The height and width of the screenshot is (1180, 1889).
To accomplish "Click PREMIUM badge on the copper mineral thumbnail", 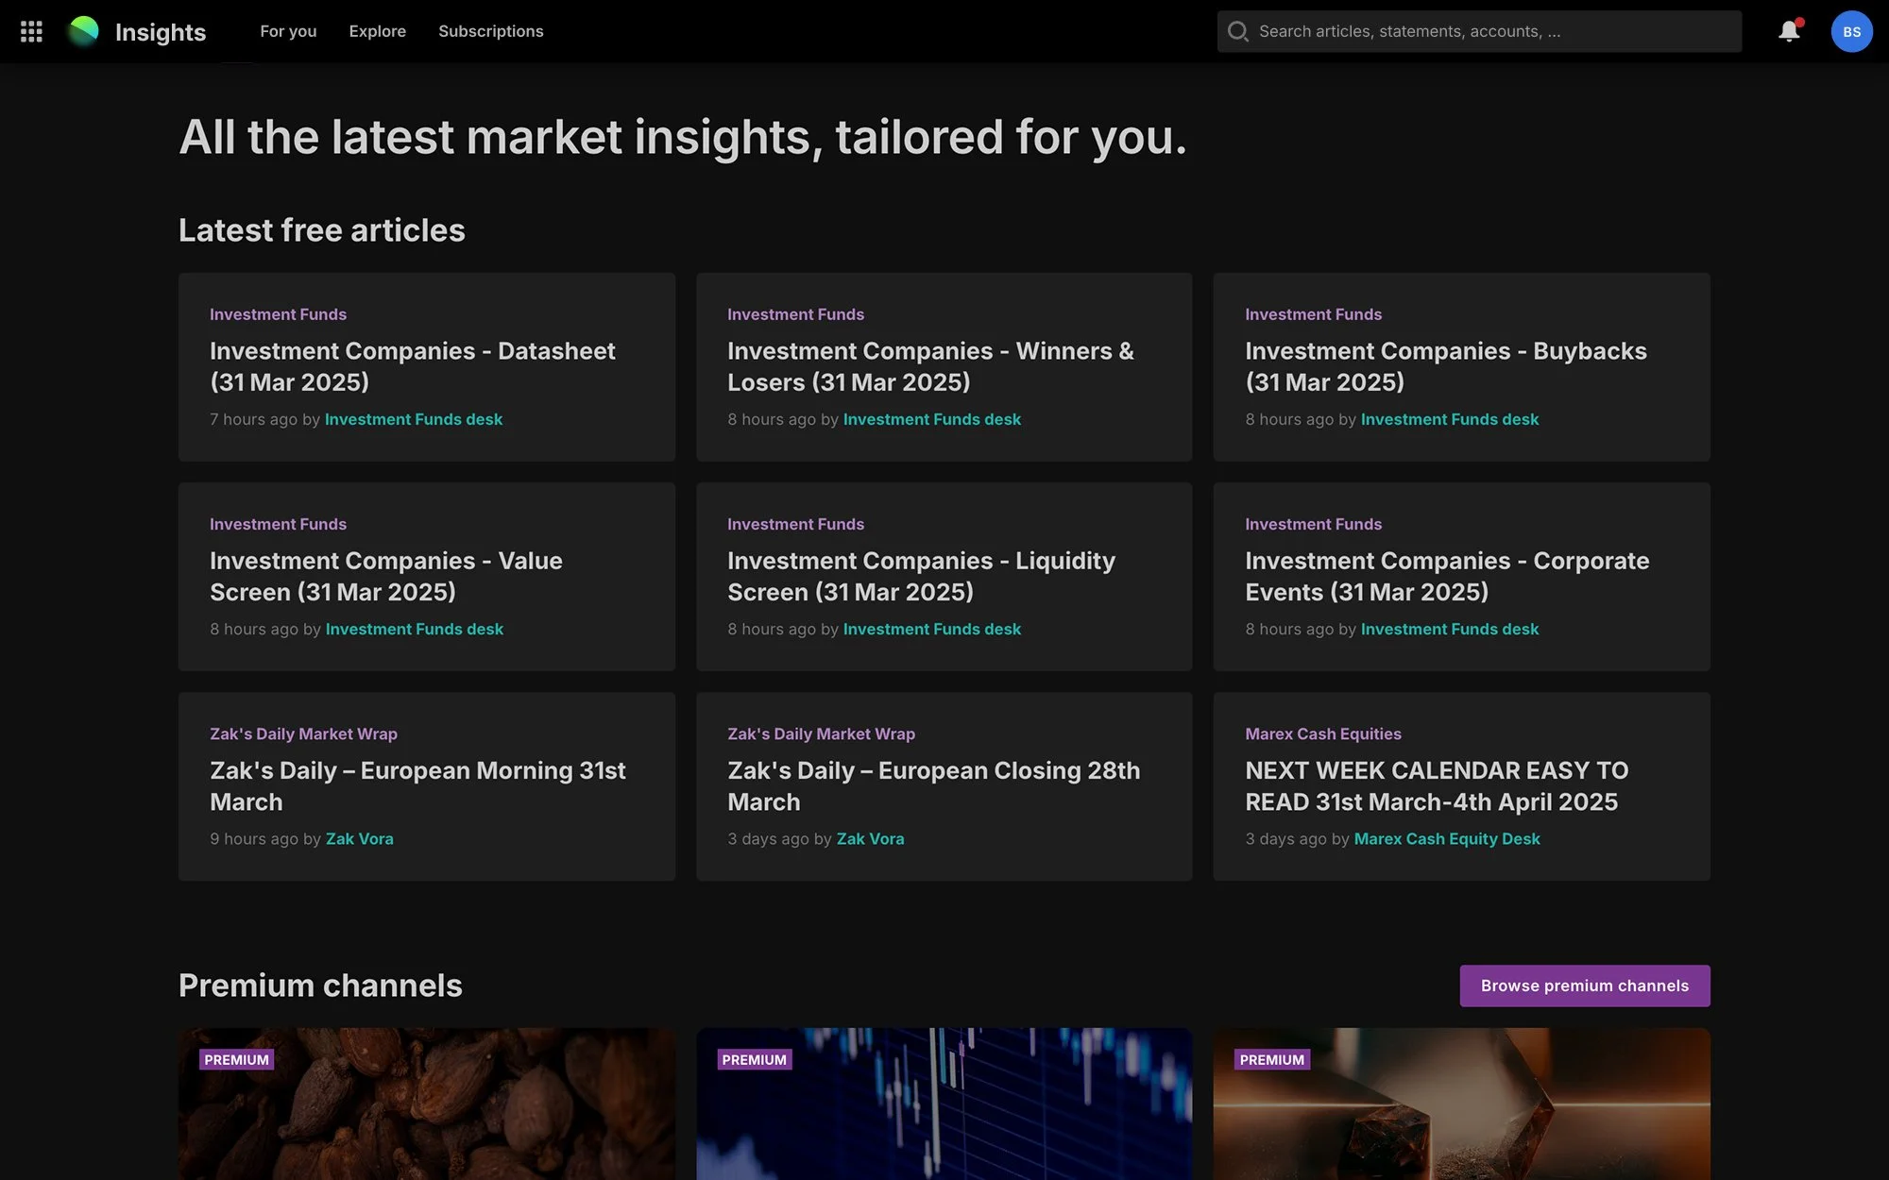I will coord(1271,1059).
